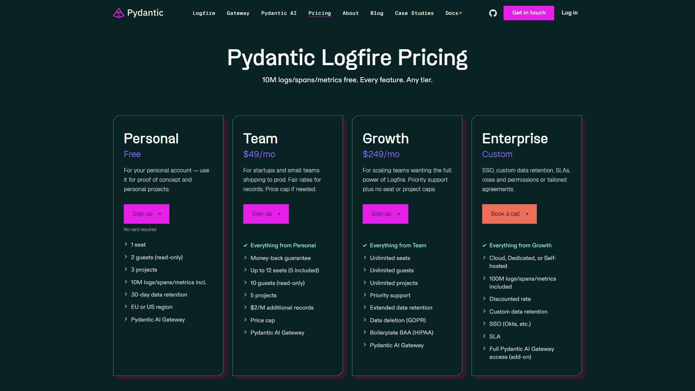This screenshot has width=695, height=391.
Task: Go to the Gateway nav item
Action: click(x=238, y=13)
